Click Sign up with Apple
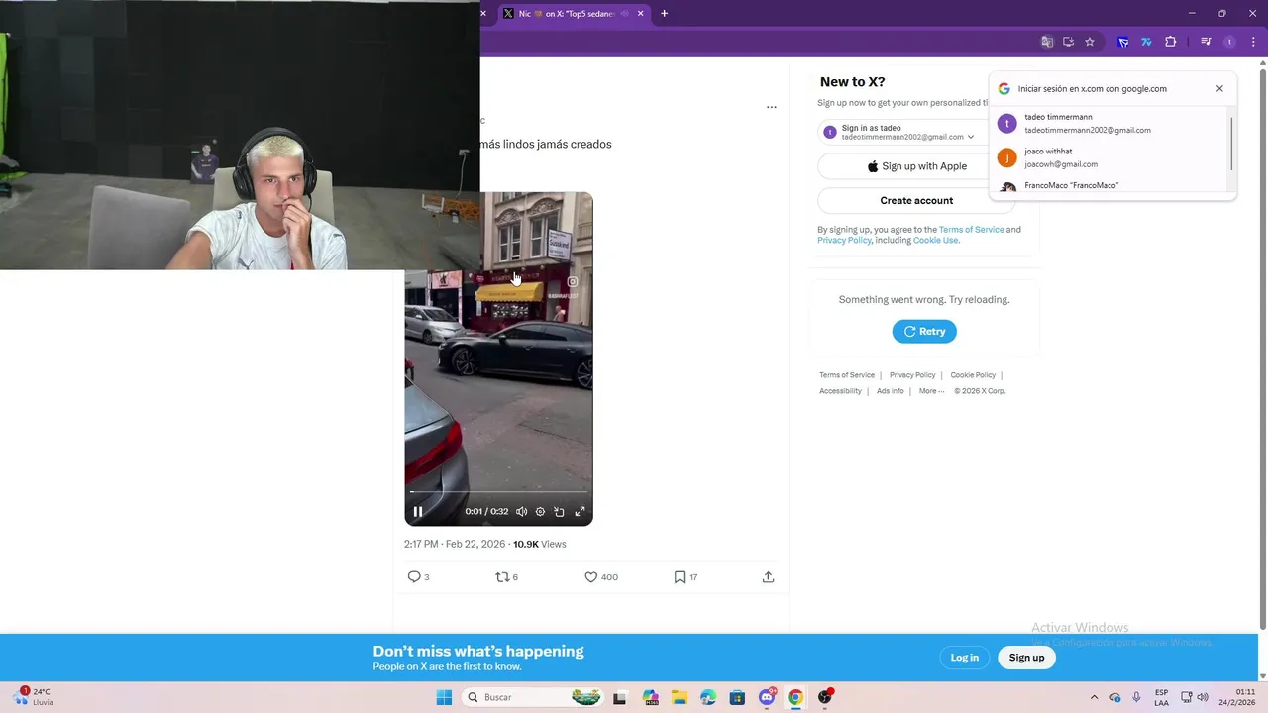 (916, 166)
